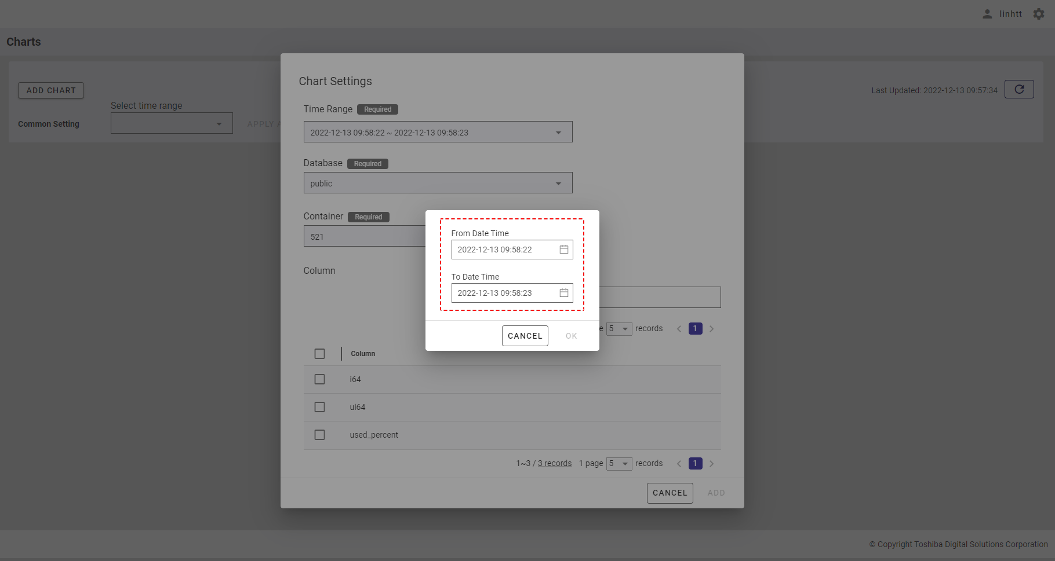Screen dimensions: 1055x561
Task: Open the settings gear icon
Action: pyautogui.click(x=1038, y=14)
